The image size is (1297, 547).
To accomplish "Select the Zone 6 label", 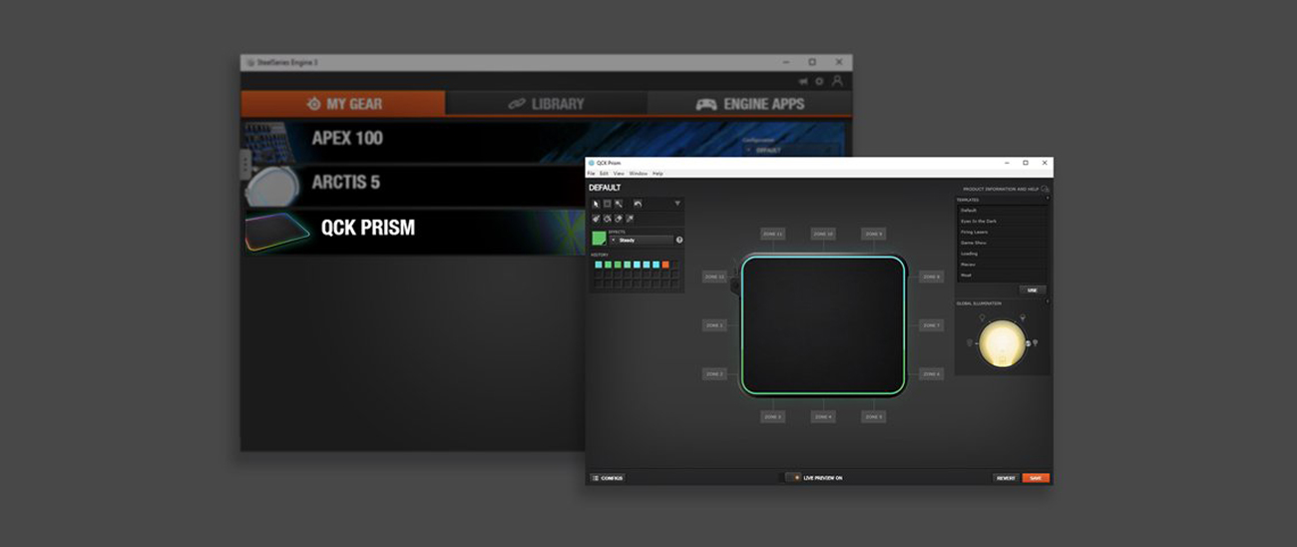I will pos(931,373).
